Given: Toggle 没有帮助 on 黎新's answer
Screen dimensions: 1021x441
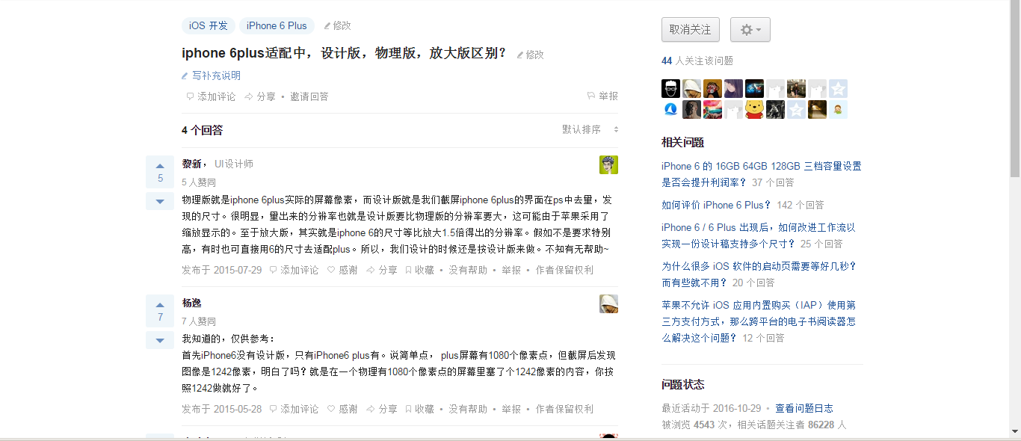Looking at the screenshot, I should pyautogui.click(x=468, y=270).
